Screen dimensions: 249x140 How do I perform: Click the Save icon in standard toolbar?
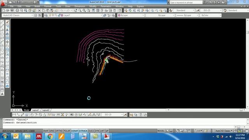coord(12,10)
